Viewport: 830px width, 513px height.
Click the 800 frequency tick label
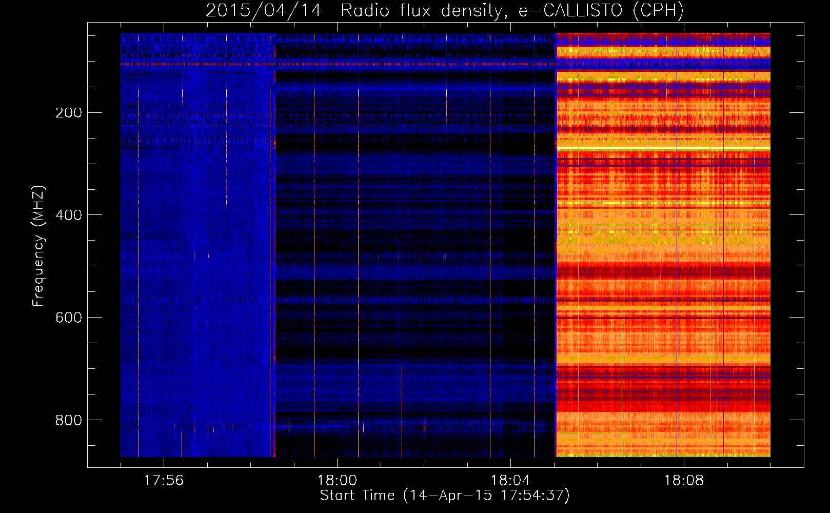[x=68, y=420]
